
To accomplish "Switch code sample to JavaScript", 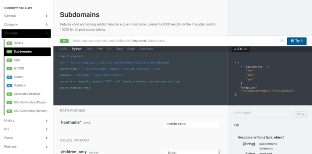I will point(146,49).
